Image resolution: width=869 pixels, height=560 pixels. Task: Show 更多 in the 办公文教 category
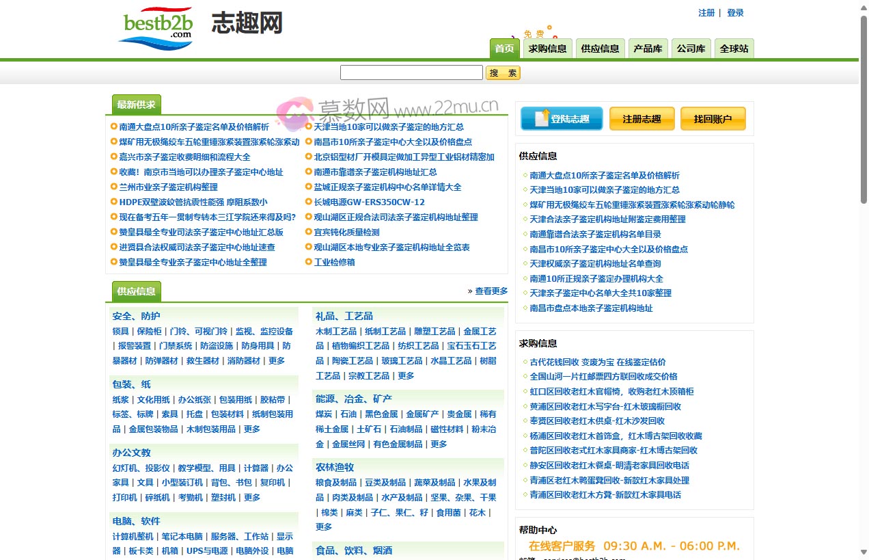252,498
